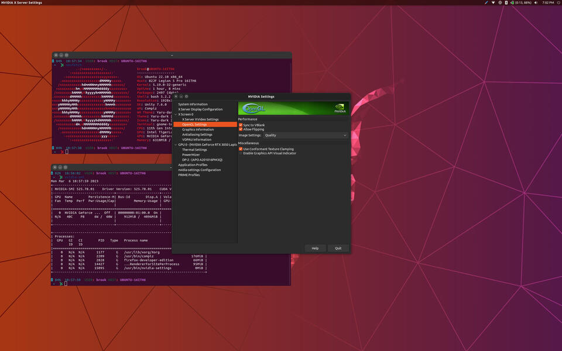Click "firefox-developer-edition" process name
Screen dimensions: 562x351
click(149, 260)
